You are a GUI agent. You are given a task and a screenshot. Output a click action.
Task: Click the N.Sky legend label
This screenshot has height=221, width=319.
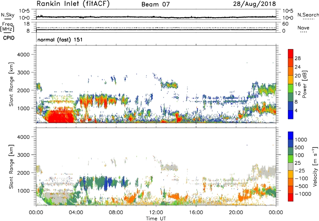click(x=8, y=15)
